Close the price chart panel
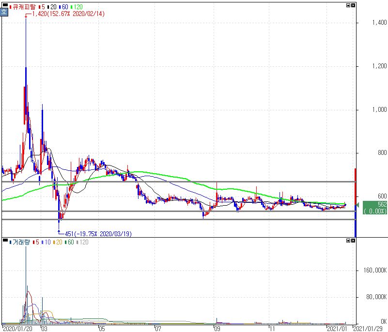388x332 pixels. [x=353, y=5]
